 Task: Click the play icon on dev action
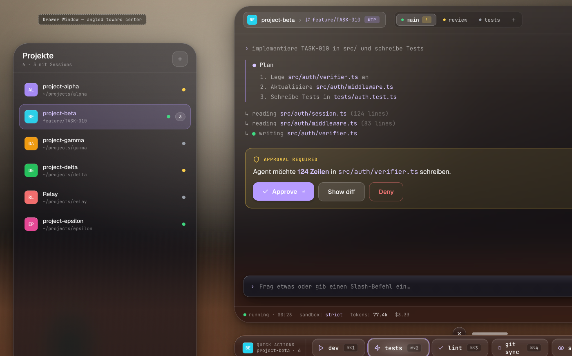click(x=321, y=348)
